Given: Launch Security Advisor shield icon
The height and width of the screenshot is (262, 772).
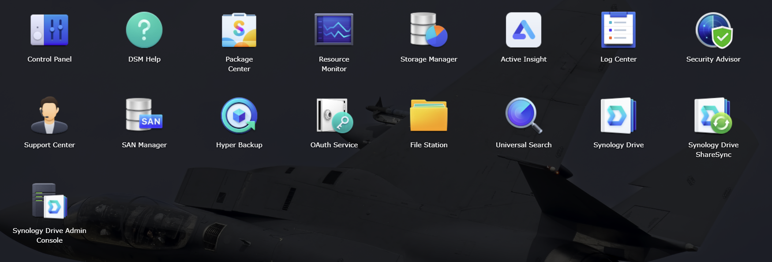Looking at the screenshot, I should point(713,30).
